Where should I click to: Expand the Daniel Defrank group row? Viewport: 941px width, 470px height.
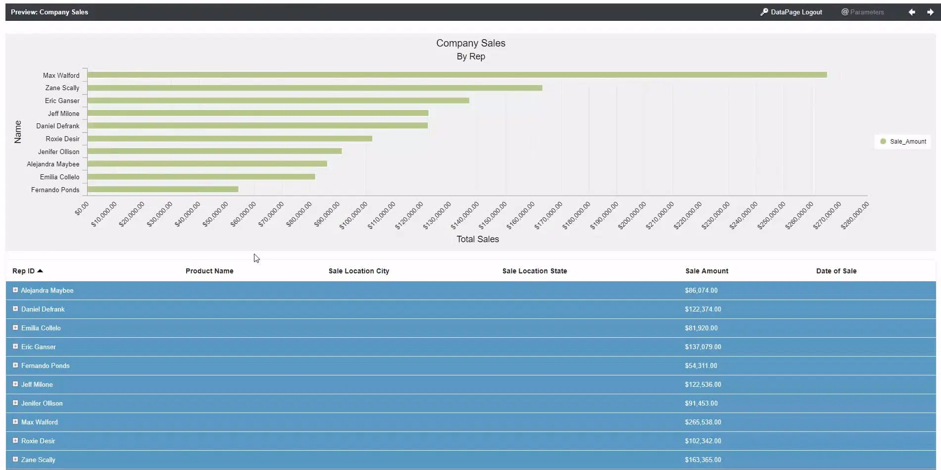click(15, 309)
